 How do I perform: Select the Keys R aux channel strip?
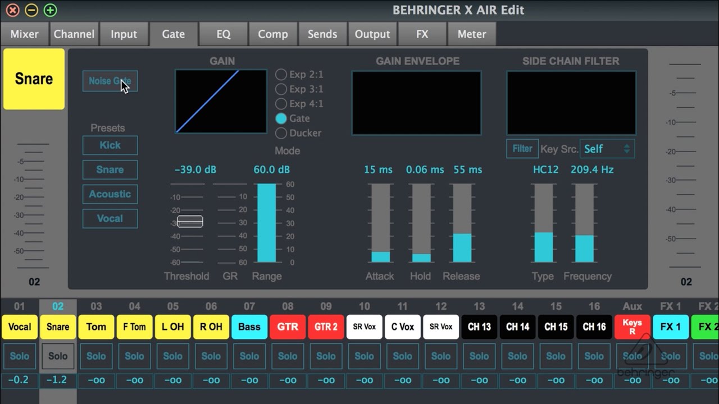[632, 327]
